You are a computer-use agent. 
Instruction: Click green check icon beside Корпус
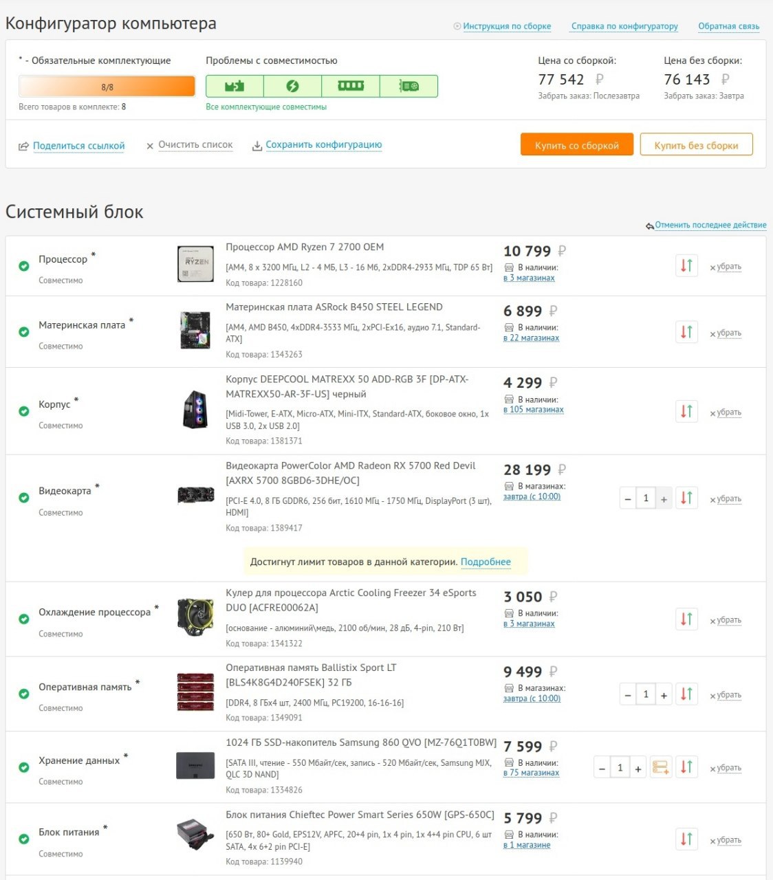pos(24,411)
